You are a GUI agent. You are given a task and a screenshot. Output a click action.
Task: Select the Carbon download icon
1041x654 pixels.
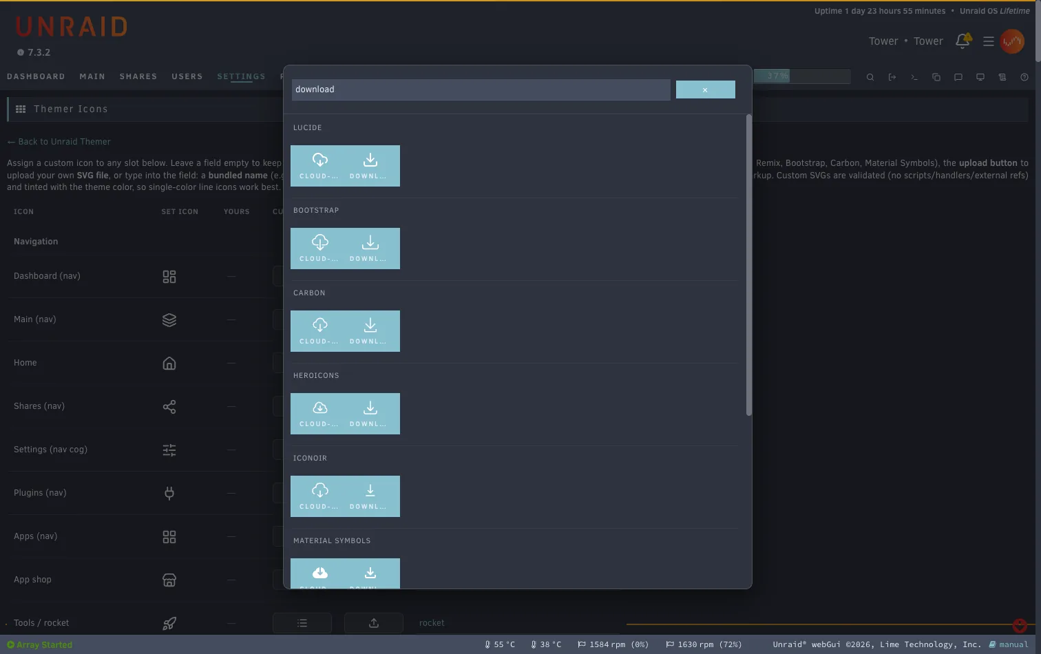[370, 331]
